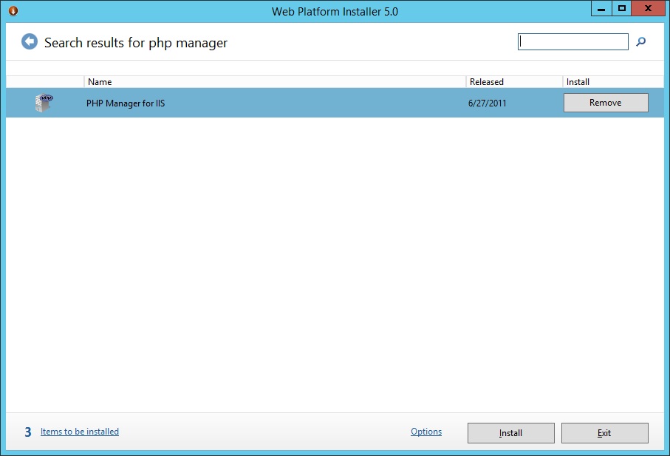
Task: Click the PHP Manager for IIS product icon
Action: (44, 103)
